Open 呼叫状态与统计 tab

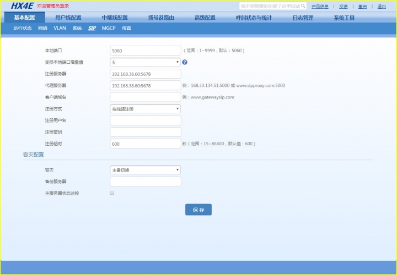(x=254, y=18)
